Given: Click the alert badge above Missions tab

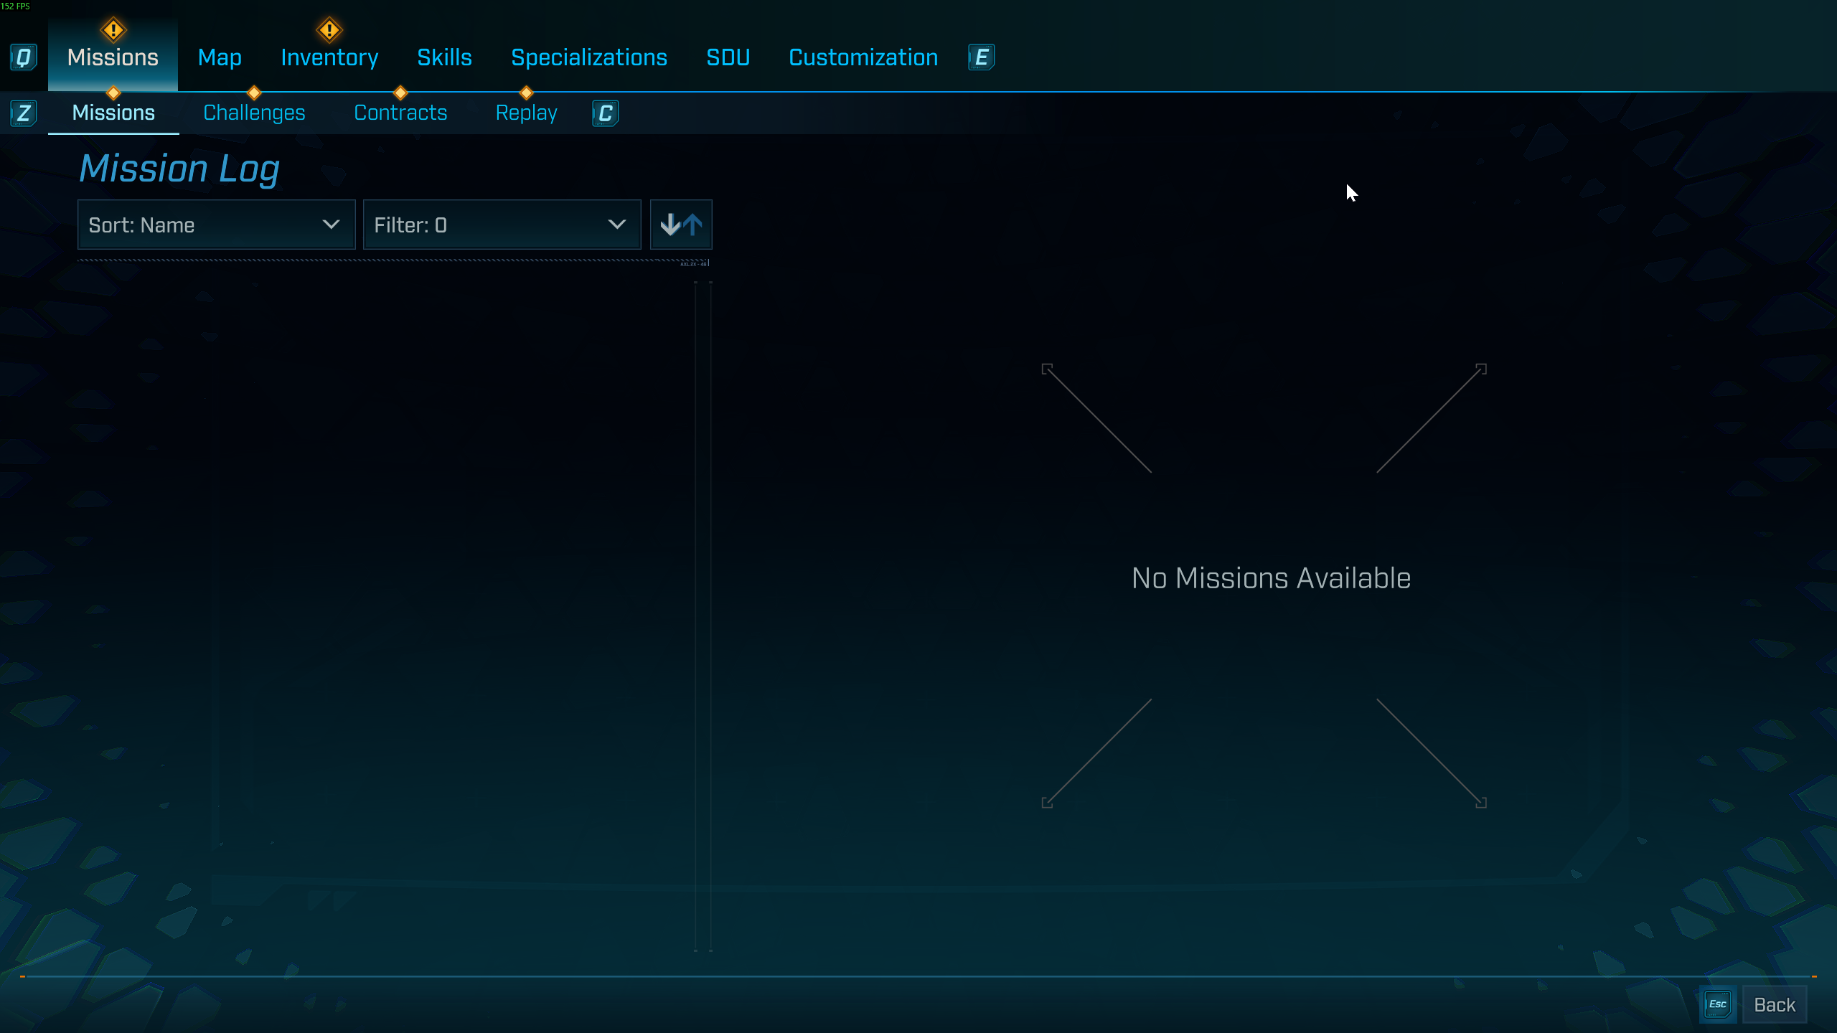Looking at the screenshot, I should pos(113,30).
